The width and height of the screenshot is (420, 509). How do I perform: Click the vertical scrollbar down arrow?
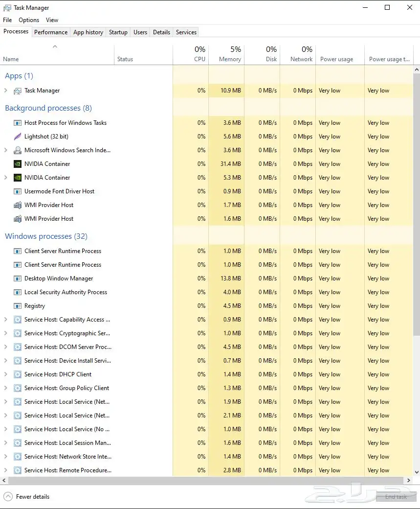[417, 472]
